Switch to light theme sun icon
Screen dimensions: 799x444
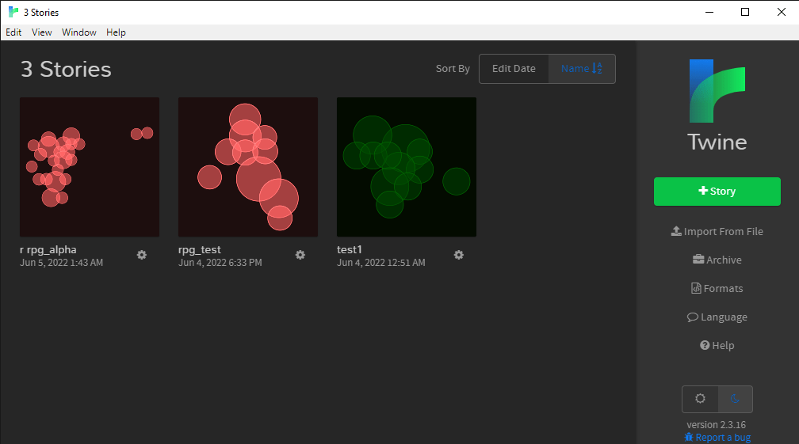[700, 399]
